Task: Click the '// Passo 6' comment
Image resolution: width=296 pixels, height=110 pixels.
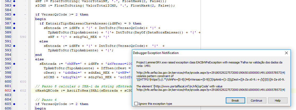Action: [46, 100]
